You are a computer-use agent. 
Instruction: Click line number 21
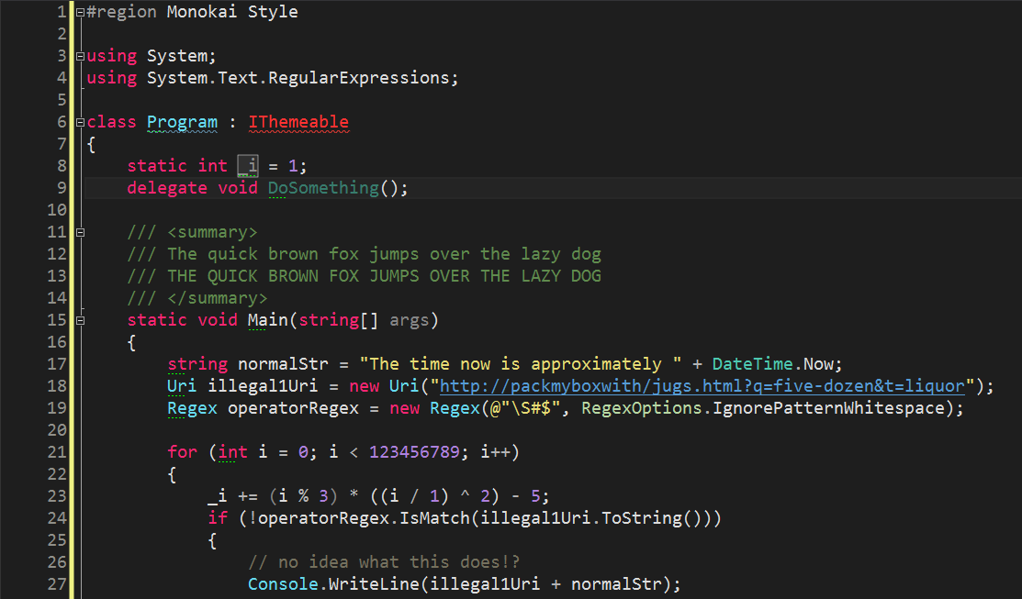(x=56, y=451)
